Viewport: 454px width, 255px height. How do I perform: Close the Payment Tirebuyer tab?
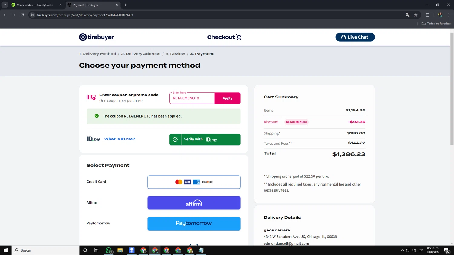pos(117,5)
